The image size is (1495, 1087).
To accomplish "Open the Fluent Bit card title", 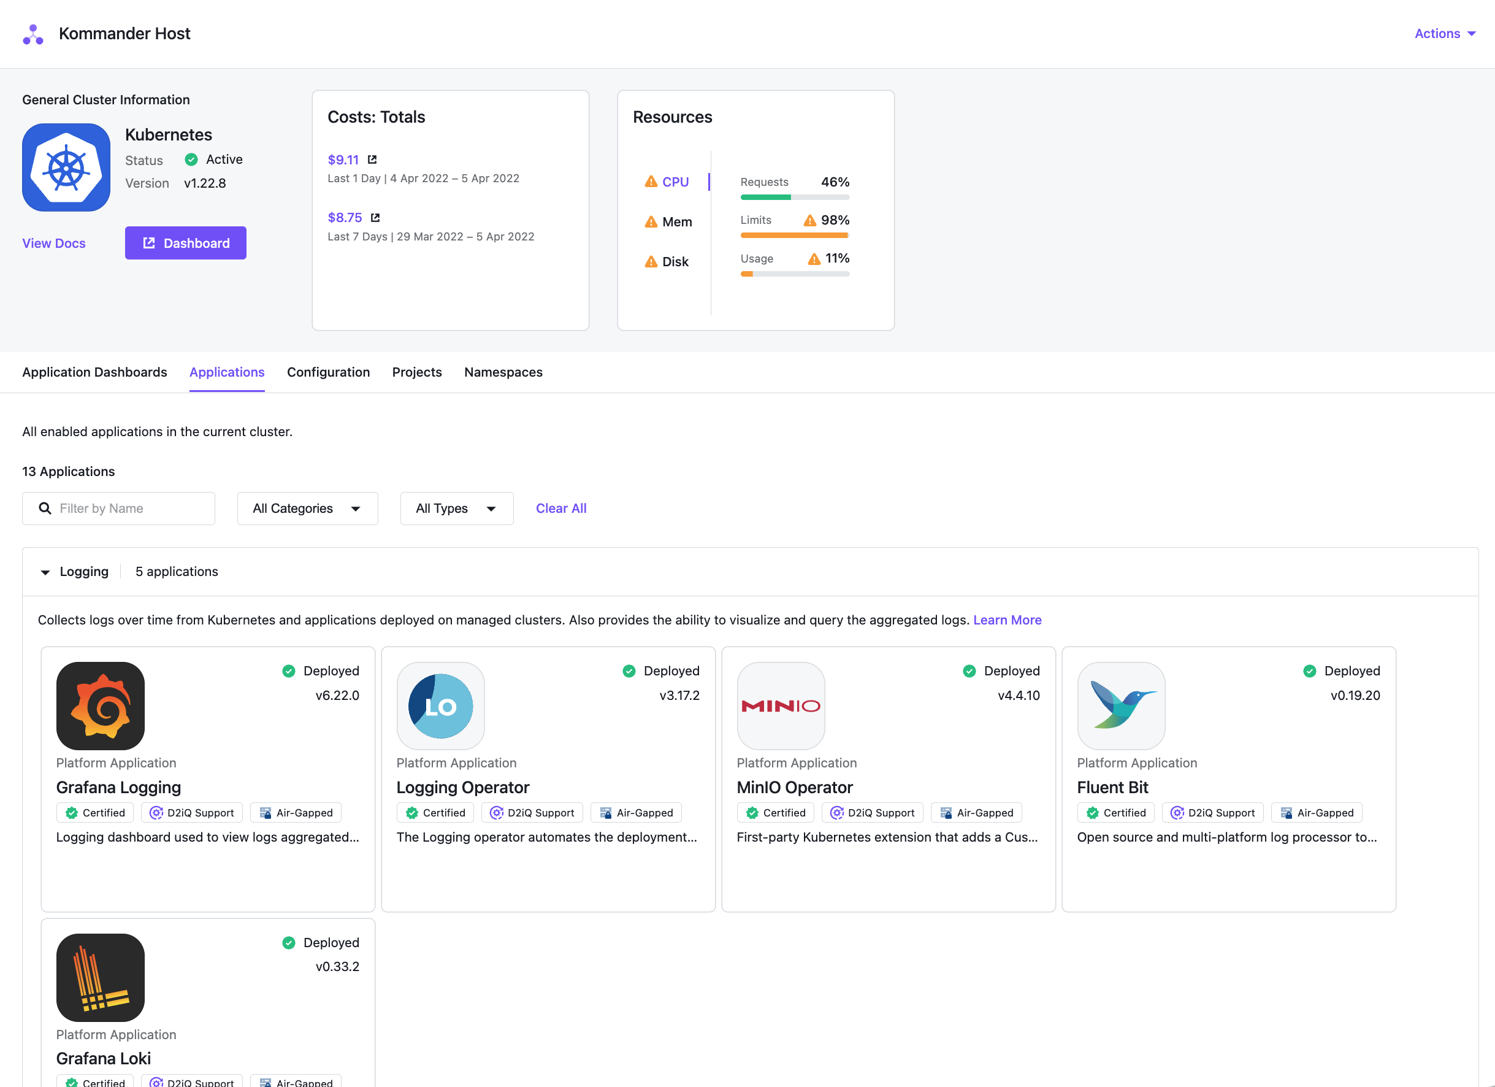I will click(x=1113, y=788).
